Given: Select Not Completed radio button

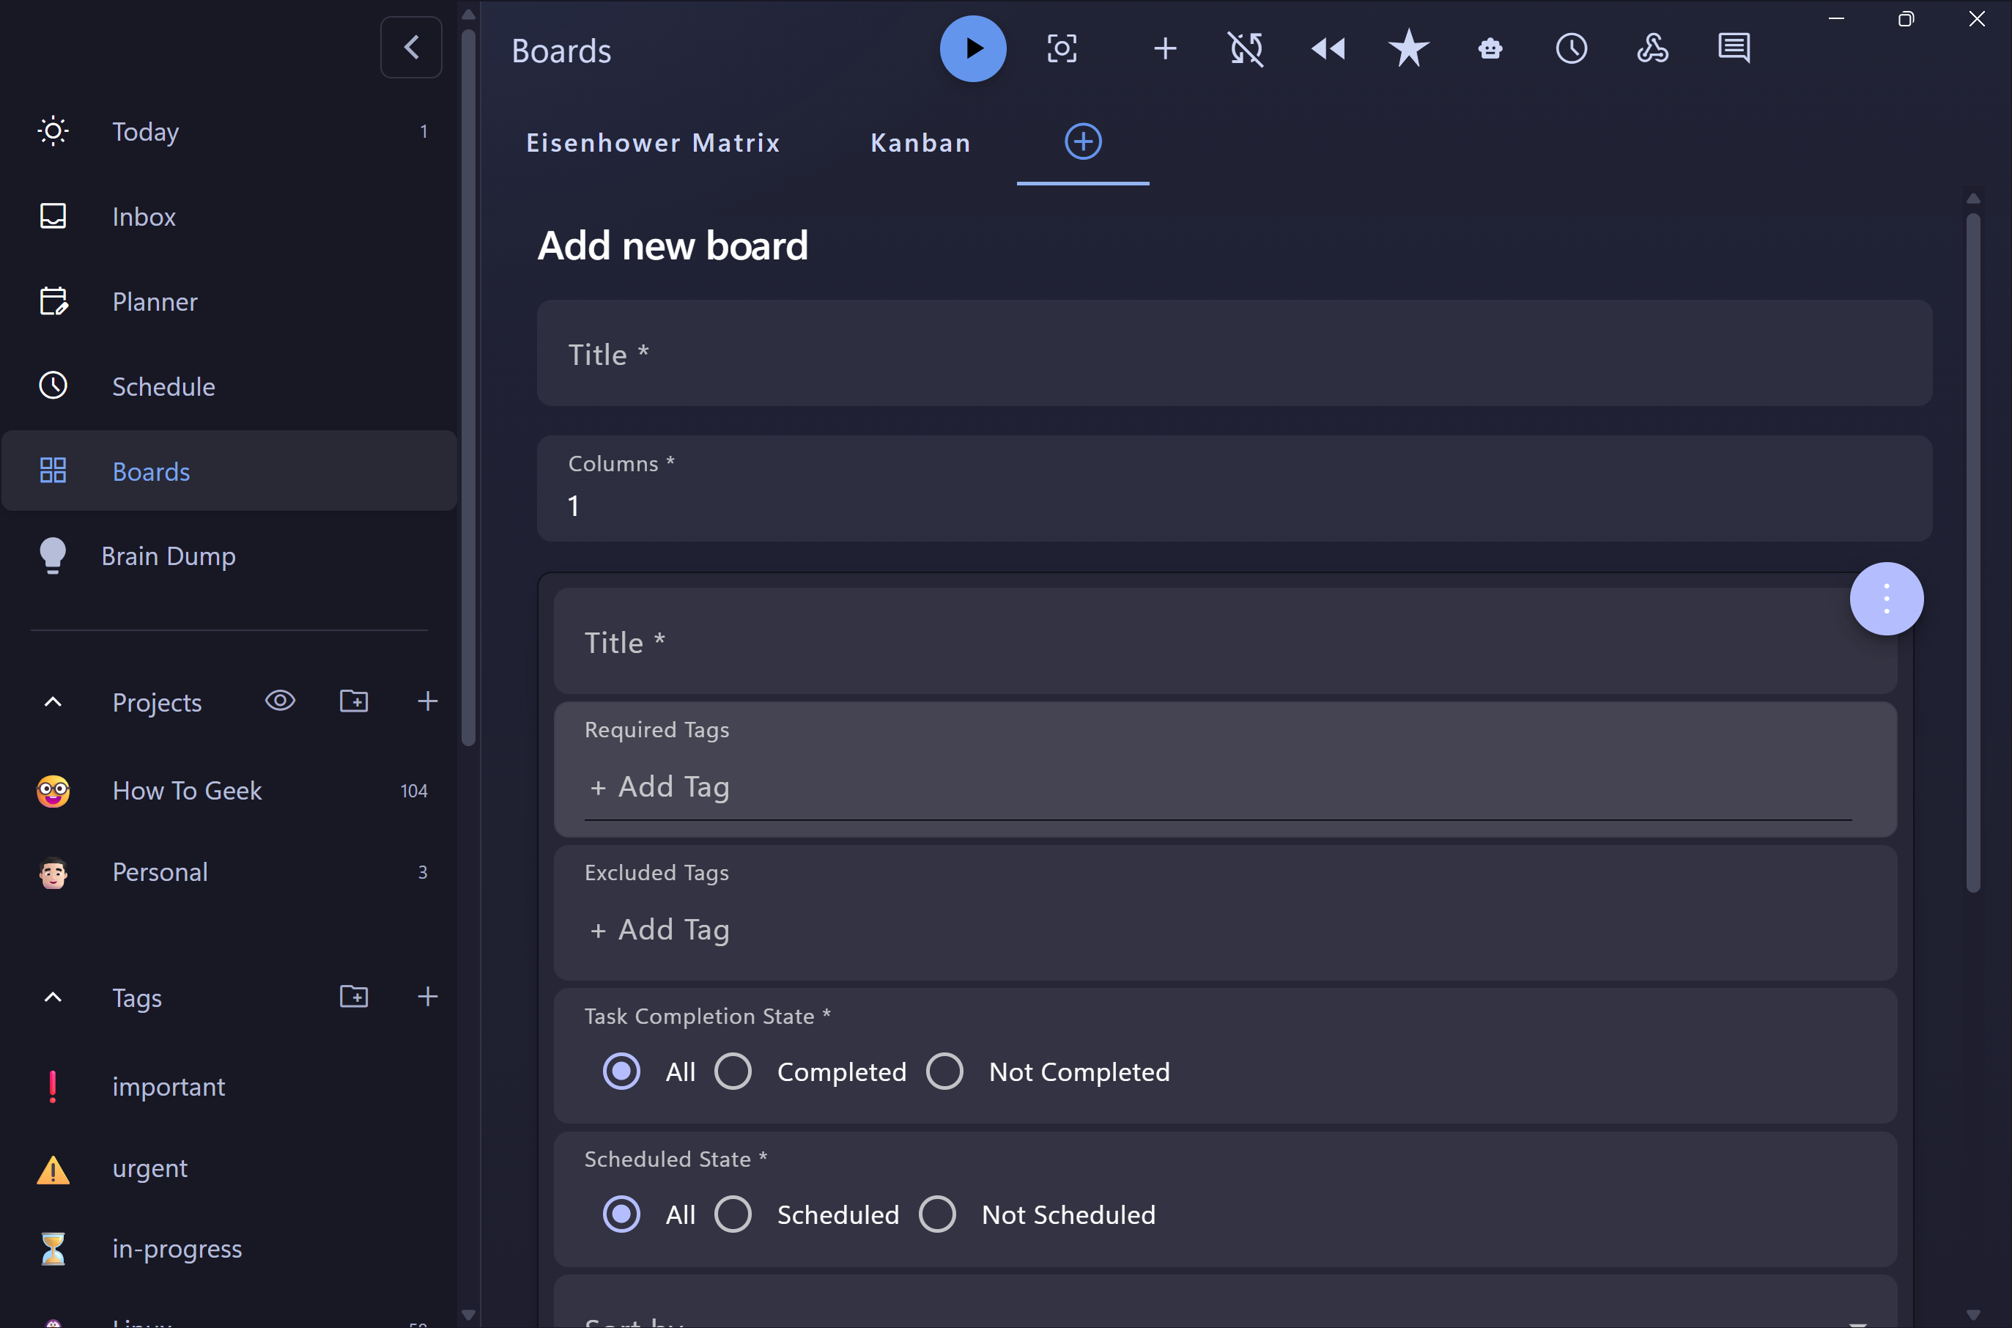Looking at the screenshot, I should click(945, 1071).
